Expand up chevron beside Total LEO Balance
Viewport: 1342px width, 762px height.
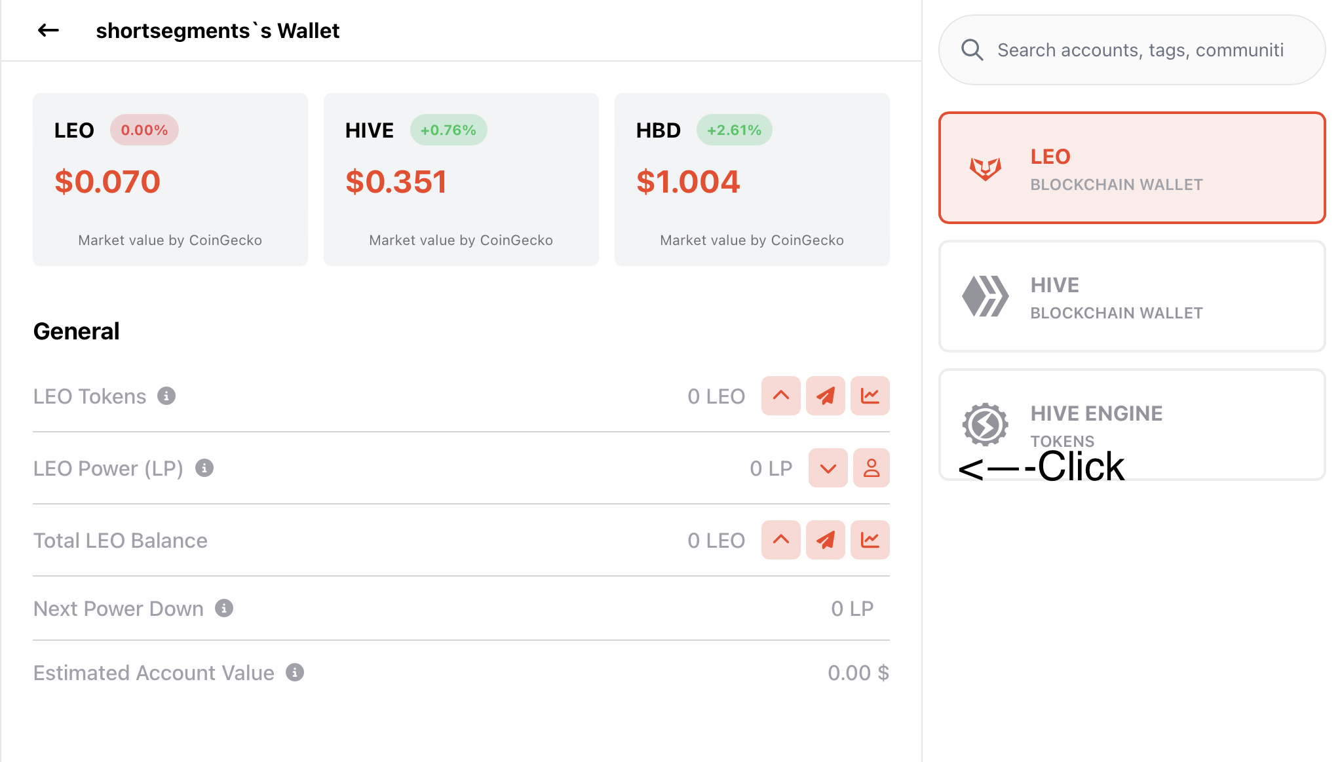781,540
